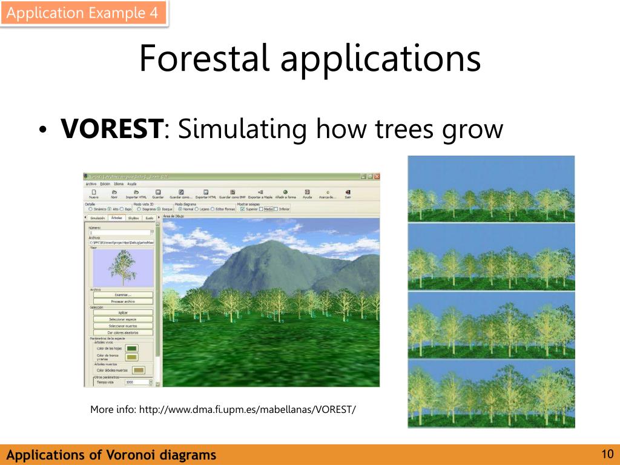Screen dimensions: 620x465
Task: Select Lejano diagram mode
Action: tap(196, 209)
